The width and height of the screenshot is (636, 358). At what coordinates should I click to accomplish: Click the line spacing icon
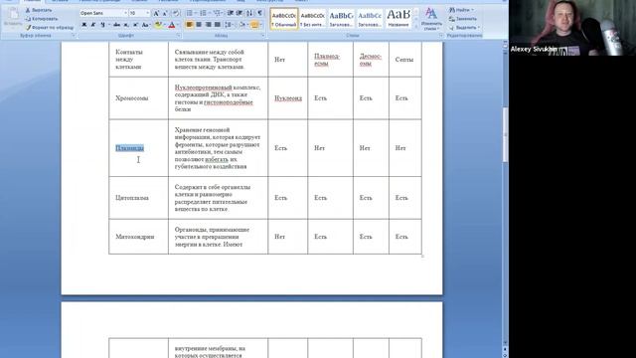pos(229,25)
